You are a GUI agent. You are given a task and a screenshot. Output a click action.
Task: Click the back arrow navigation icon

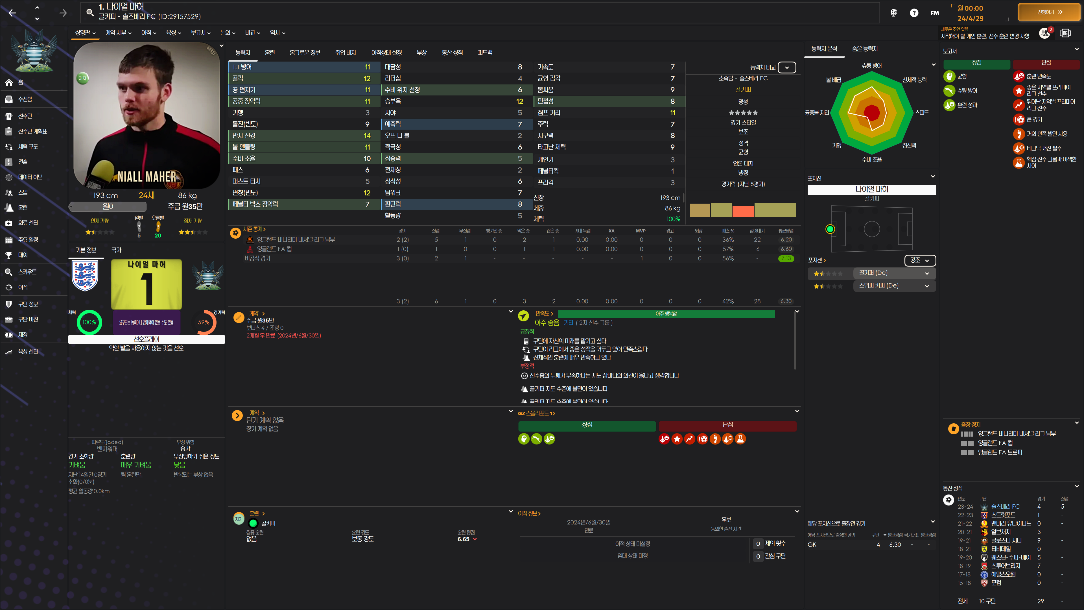coord(12,13)
